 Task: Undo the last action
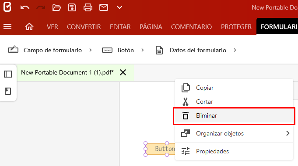[25, 7]
